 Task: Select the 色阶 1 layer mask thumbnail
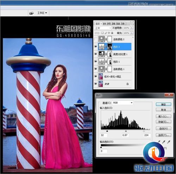click(x=109, y=62)
